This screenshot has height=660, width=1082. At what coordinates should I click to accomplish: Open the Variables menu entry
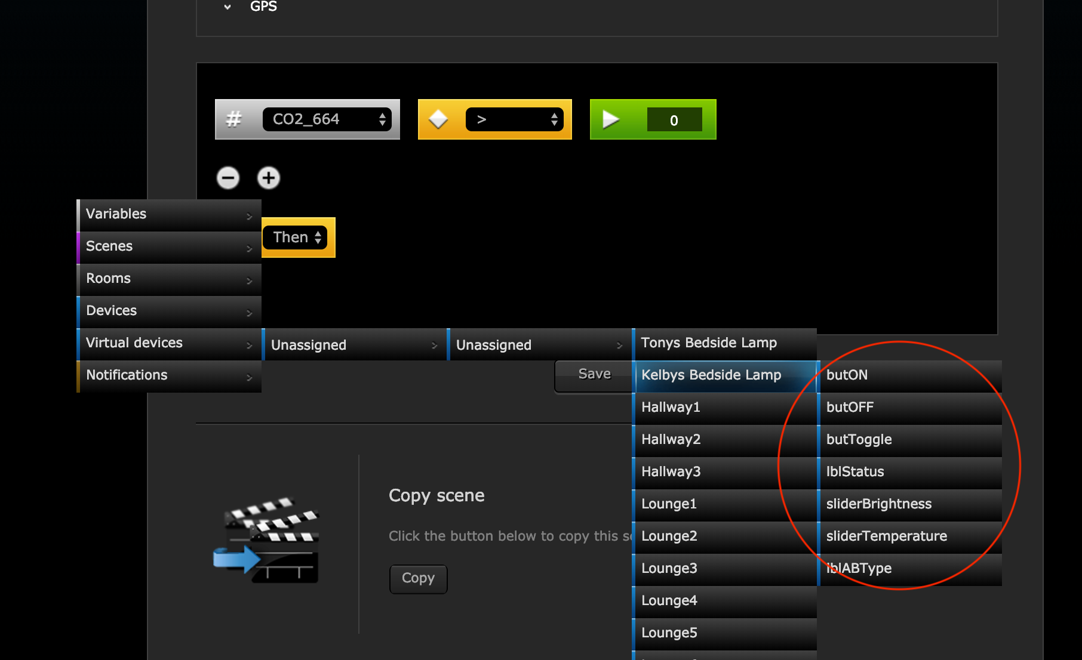point(169,214)
